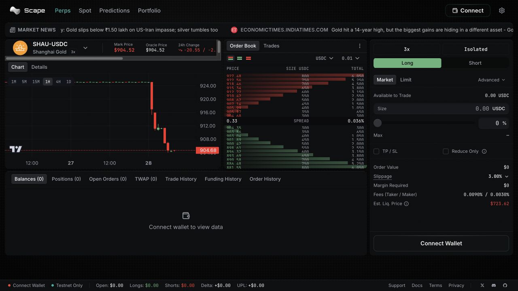Open the Funding History tab
518x291 pixels.
(223, 179)
